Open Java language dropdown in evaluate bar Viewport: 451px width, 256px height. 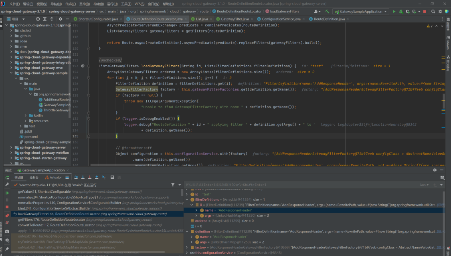424,185
